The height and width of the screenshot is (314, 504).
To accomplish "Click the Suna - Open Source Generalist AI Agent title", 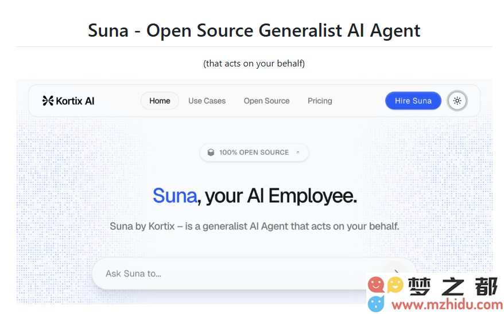I will coord(254,31).
